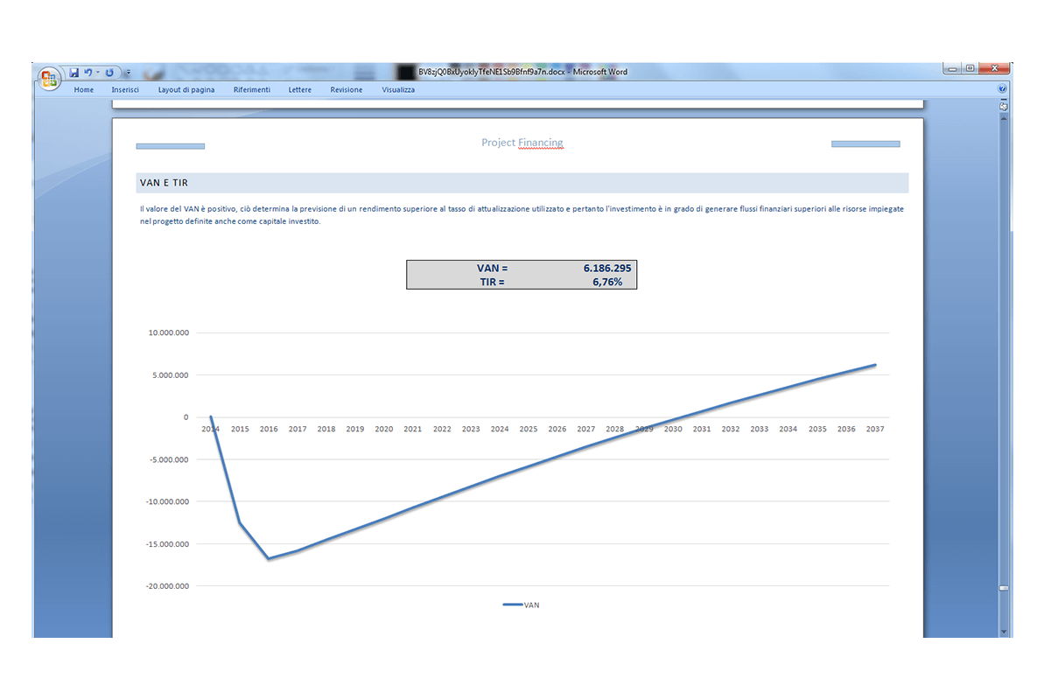Screen dimensions: 1044x700
Task: Click the 'Project Financing' header text
Action: [522, 143]
